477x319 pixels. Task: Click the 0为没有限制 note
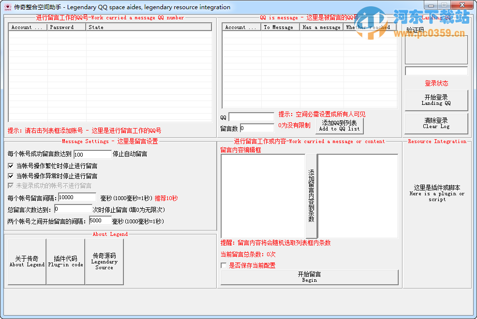pos(294,125)
